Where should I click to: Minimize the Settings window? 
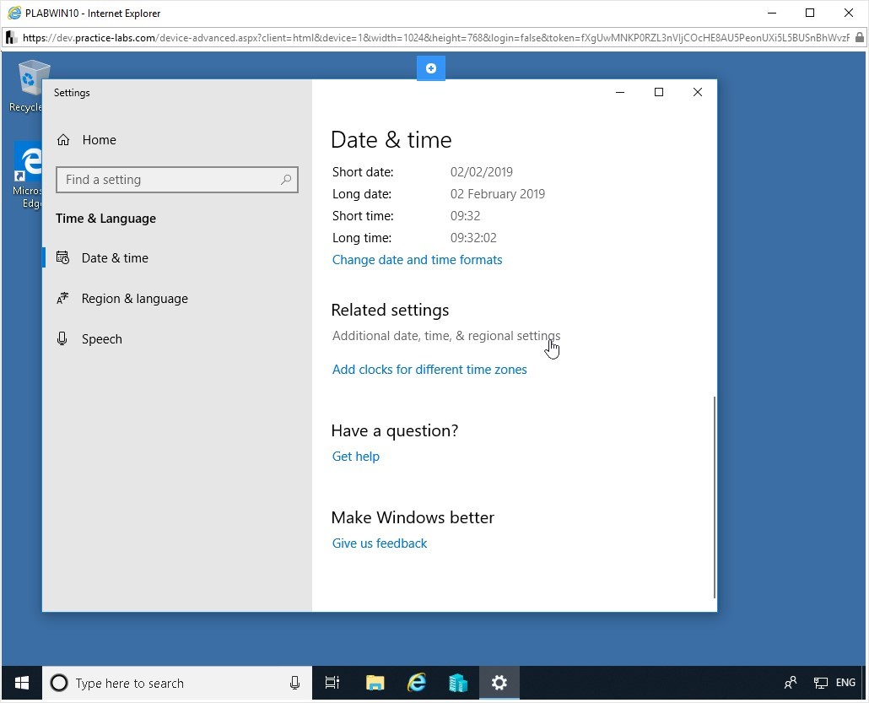tap(620, 92)
